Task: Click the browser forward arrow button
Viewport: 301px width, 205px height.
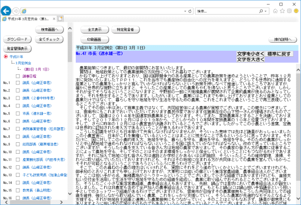Action: [16, 11]
